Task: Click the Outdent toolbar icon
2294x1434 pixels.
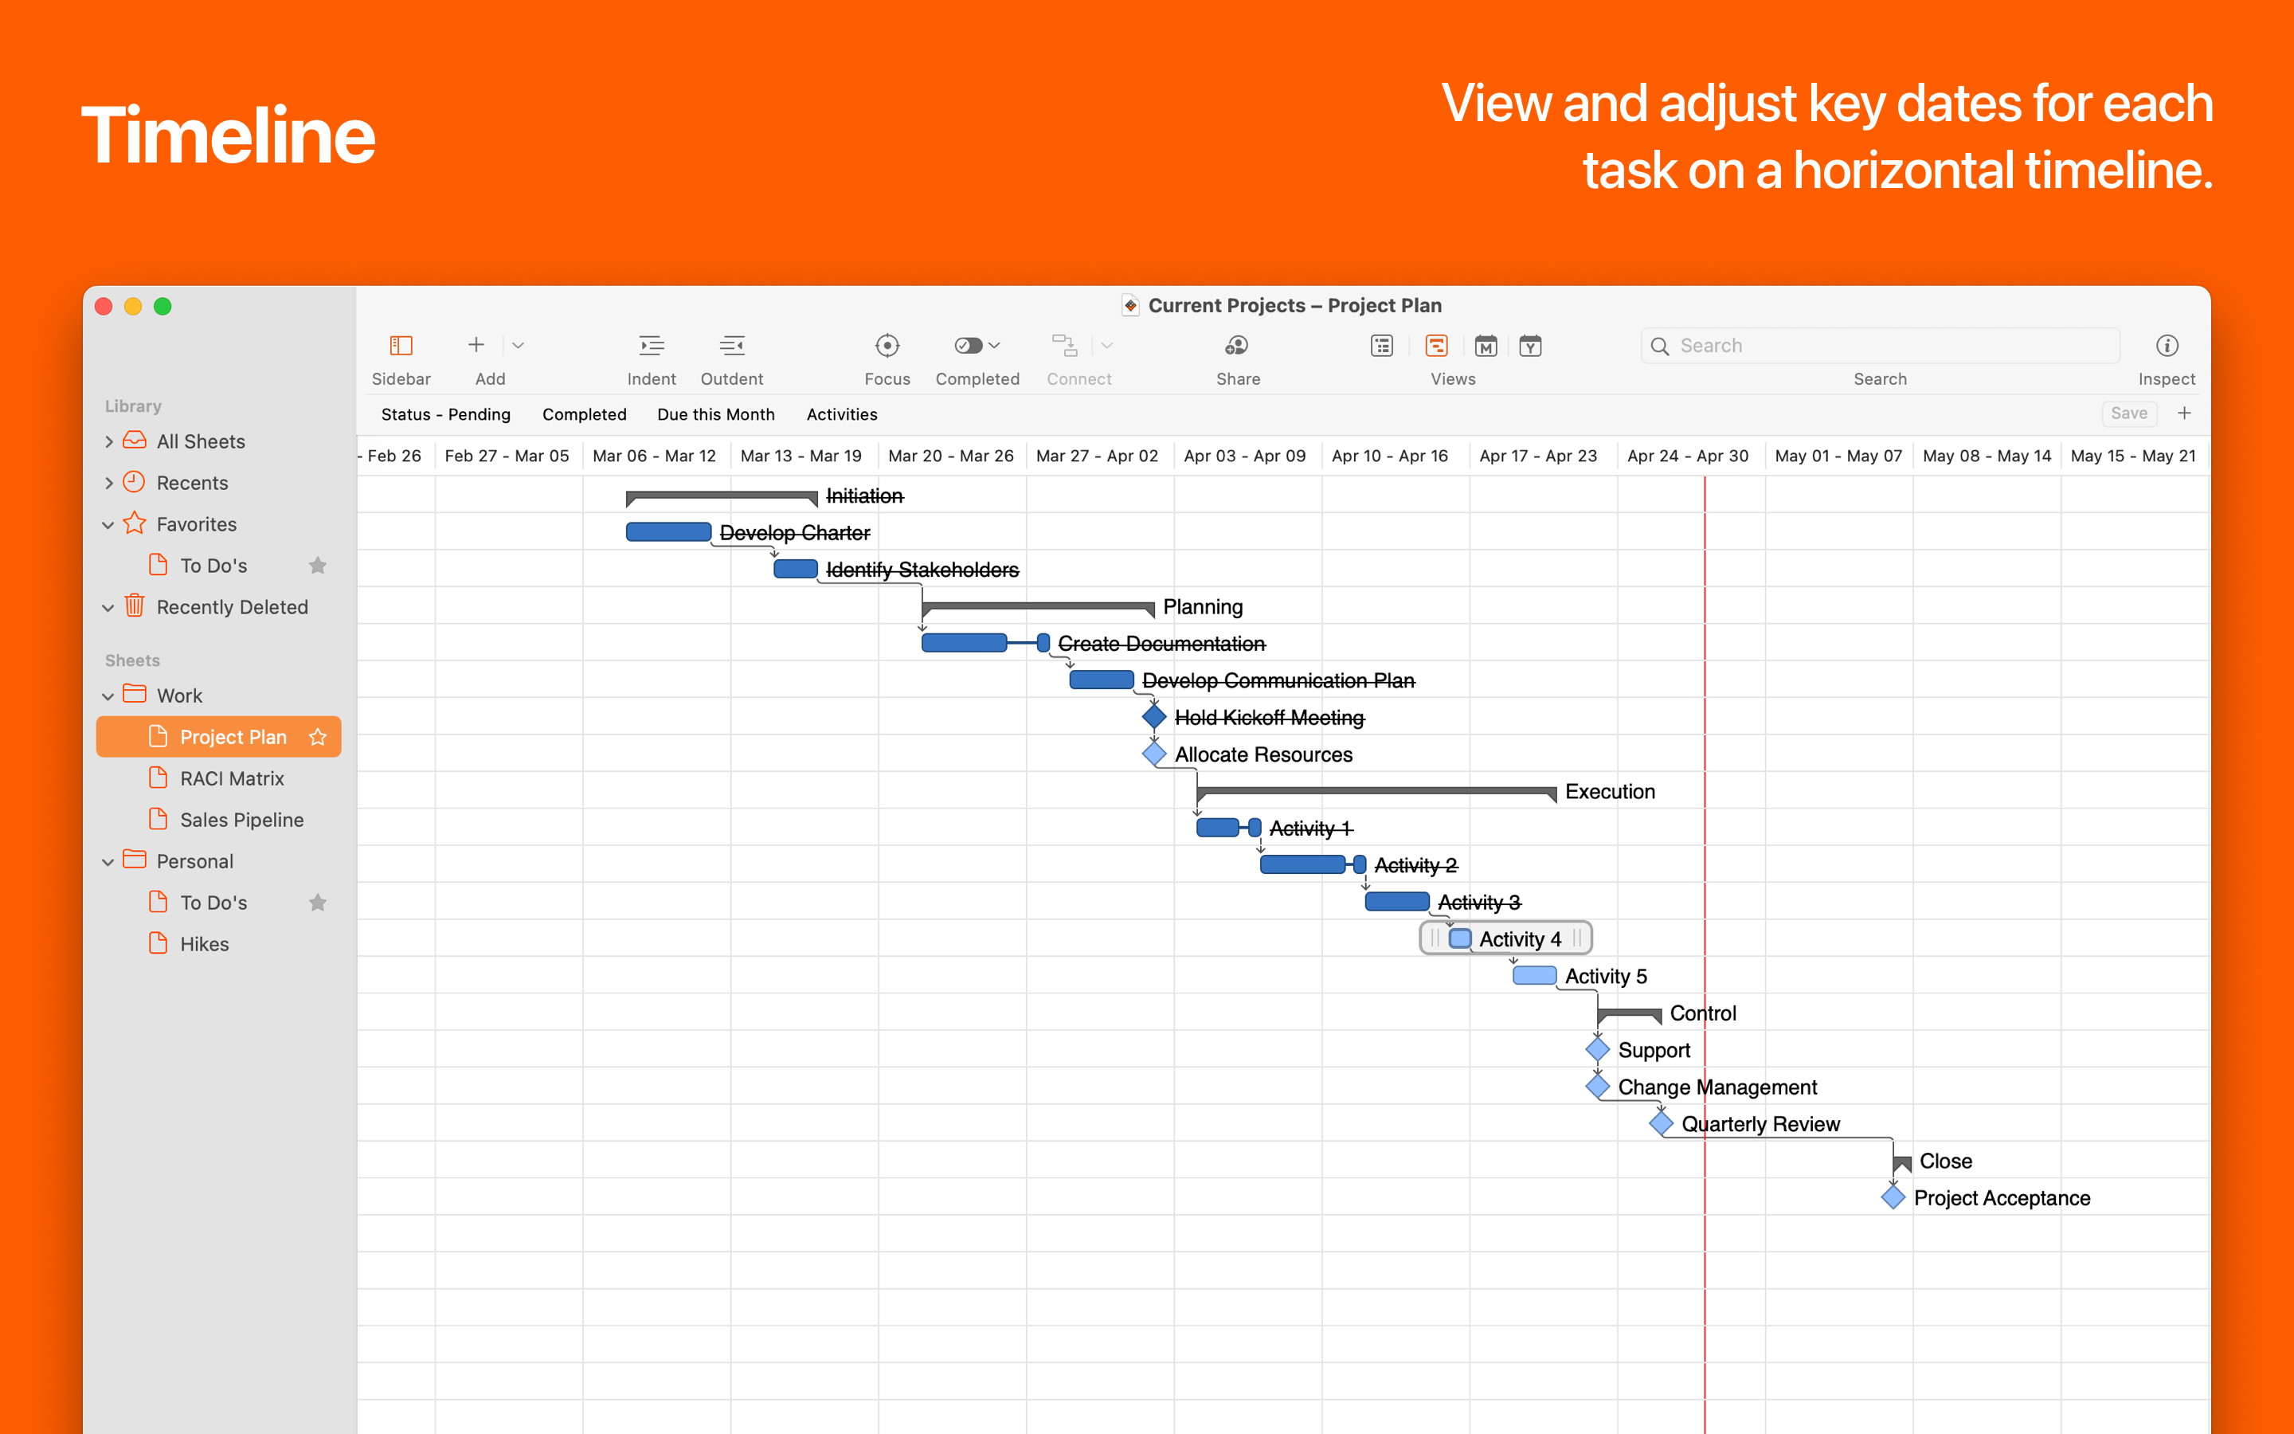Action: (x=731, y=347)
